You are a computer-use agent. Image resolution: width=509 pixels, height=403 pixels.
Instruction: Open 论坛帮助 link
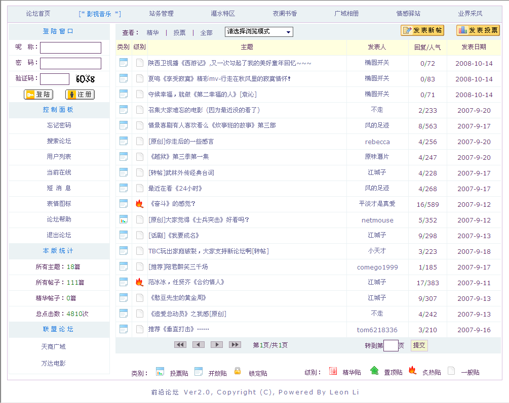59,219
